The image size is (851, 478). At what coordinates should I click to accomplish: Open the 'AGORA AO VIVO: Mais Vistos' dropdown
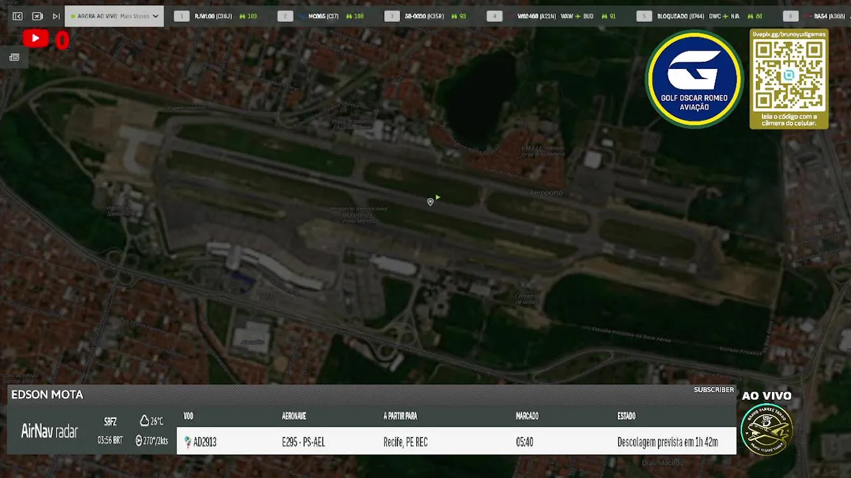114,16
